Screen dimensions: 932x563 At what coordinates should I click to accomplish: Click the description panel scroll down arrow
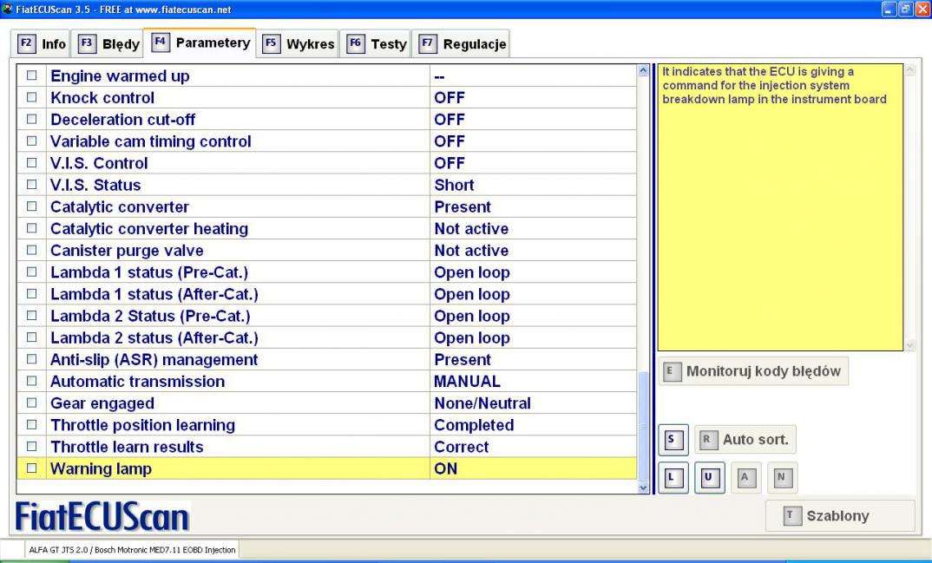pyautogui.click(x=910, y=345)
